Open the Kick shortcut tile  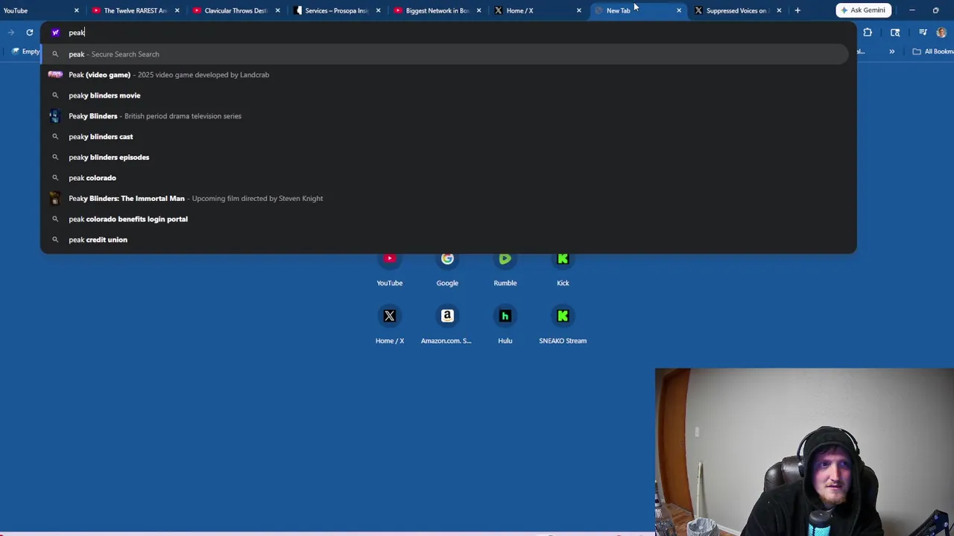point(563,268)
